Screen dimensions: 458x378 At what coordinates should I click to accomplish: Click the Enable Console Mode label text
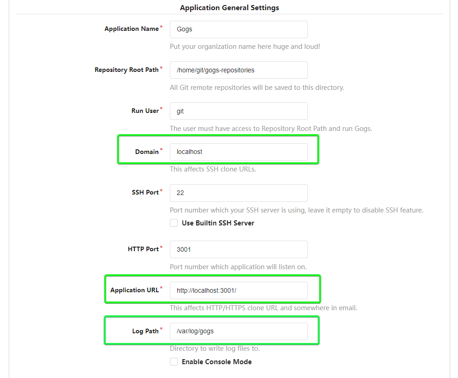(x=216, y=361)
